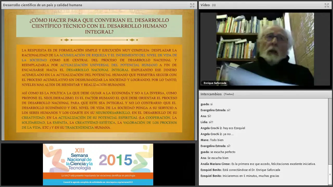Click the slide heading ¿Cómo hacer para que converjan

pyautogui.click(x=99, y=26)
